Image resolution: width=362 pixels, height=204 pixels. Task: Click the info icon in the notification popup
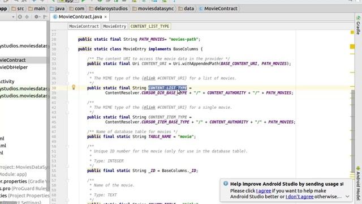(x=226, y=184)
